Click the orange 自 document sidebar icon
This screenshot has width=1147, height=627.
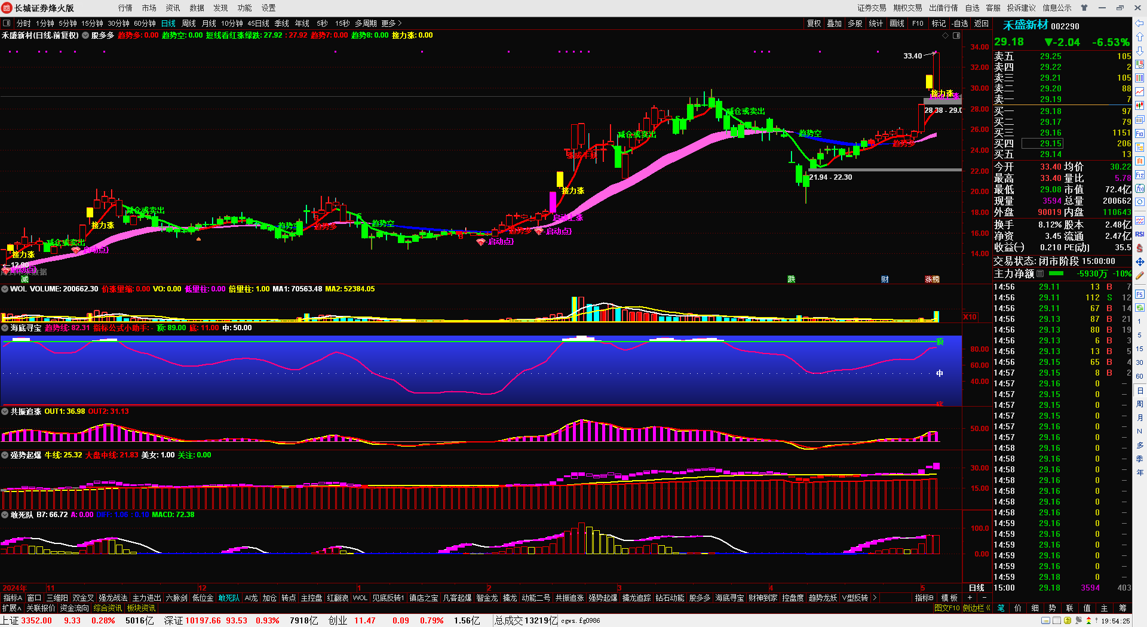(x=1140, y=161)
